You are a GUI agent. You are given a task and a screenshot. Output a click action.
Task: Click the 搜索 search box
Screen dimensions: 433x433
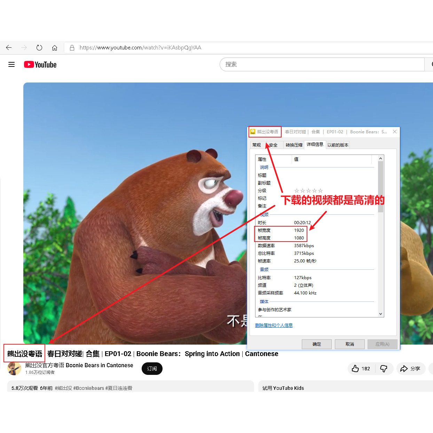point(322,64)
